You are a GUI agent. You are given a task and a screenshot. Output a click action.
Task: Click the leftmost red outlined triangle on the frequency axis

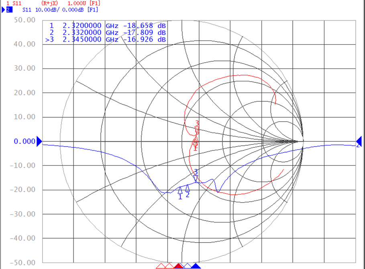point(160,266)
